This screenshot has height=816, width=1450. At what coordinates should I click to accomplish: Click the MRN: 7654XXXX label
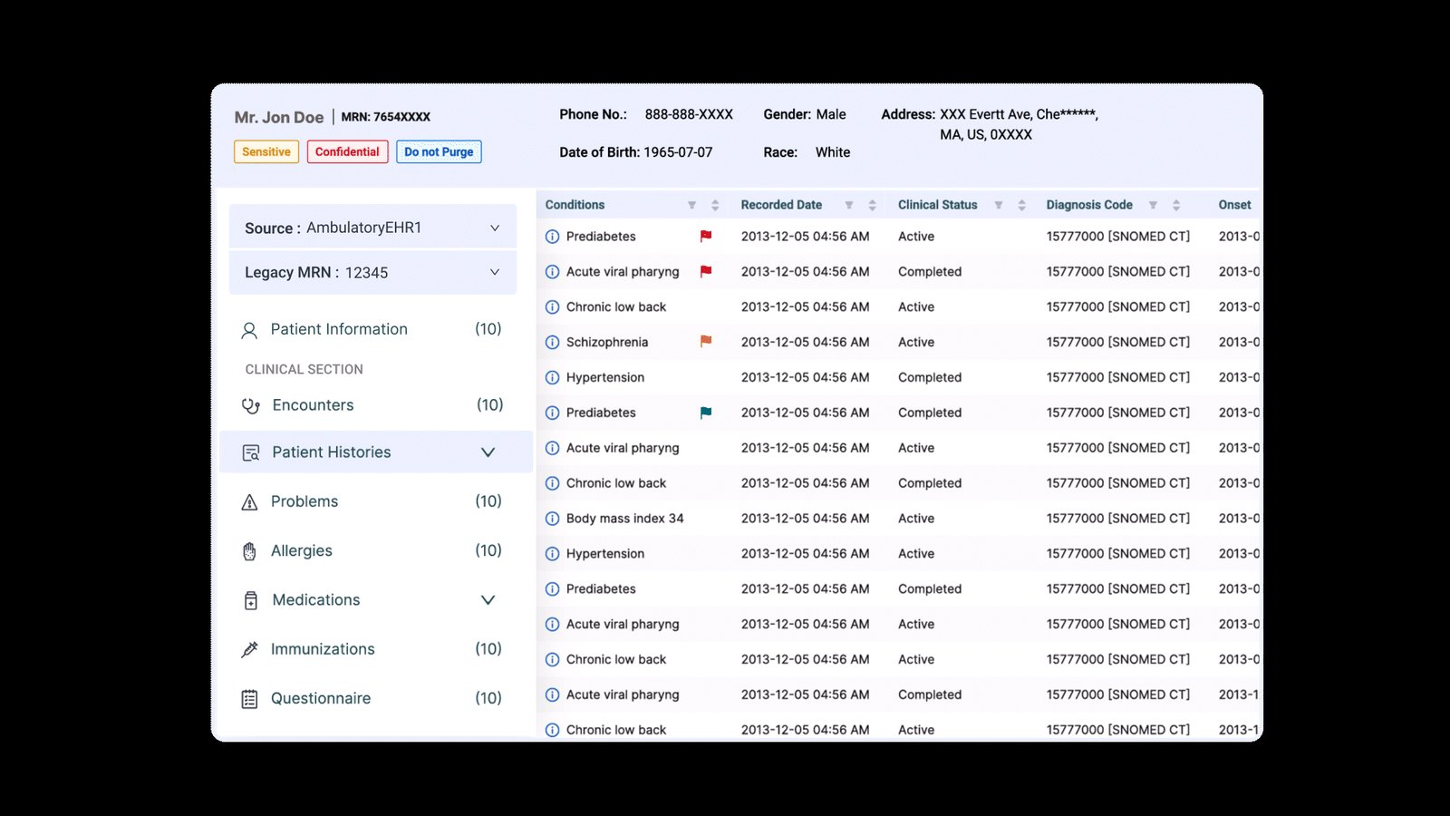[x=385, y=117]
